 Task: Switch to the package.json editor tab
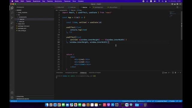coord(99,7)
